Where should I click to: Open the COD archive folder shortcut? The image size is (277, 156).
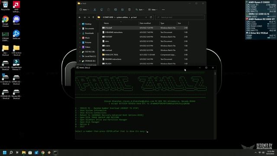tap(16, 51)
